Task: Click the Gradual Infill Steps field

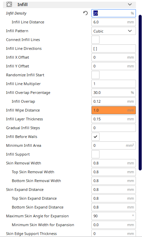Action: [x=114, y=128]
